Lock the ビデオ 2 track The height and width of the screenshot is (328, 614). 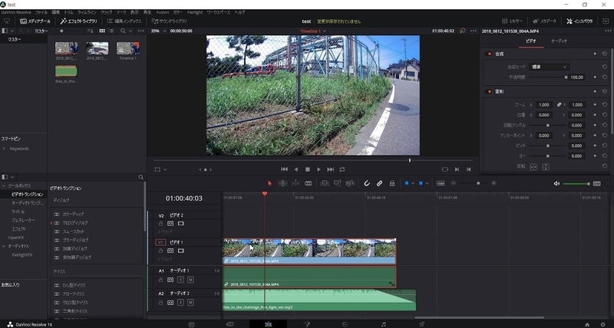click(160, 223)
